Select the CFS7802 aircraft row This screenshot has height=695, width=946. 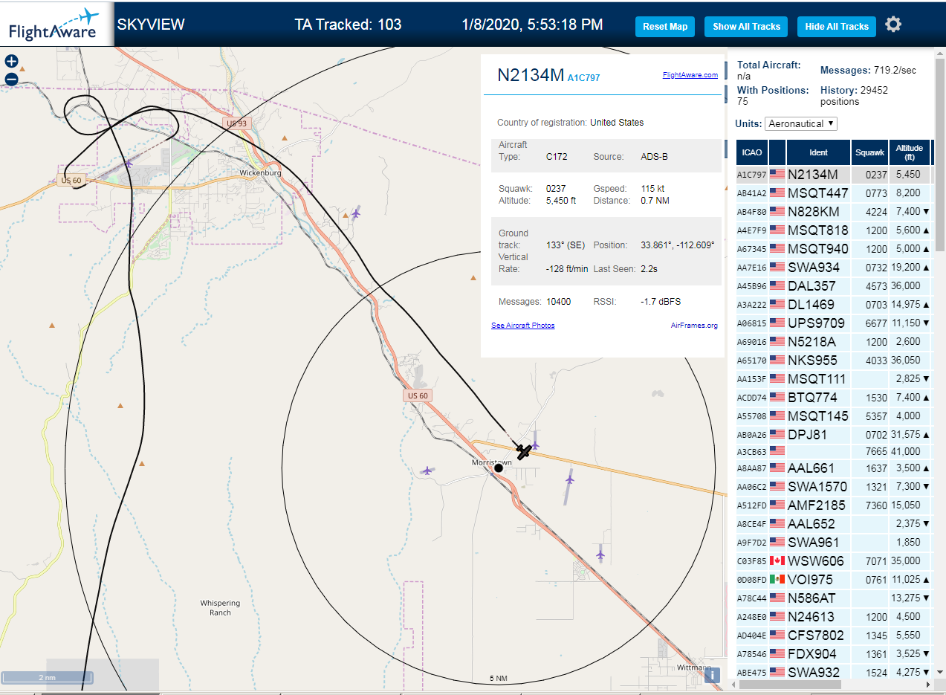[835, 635]
